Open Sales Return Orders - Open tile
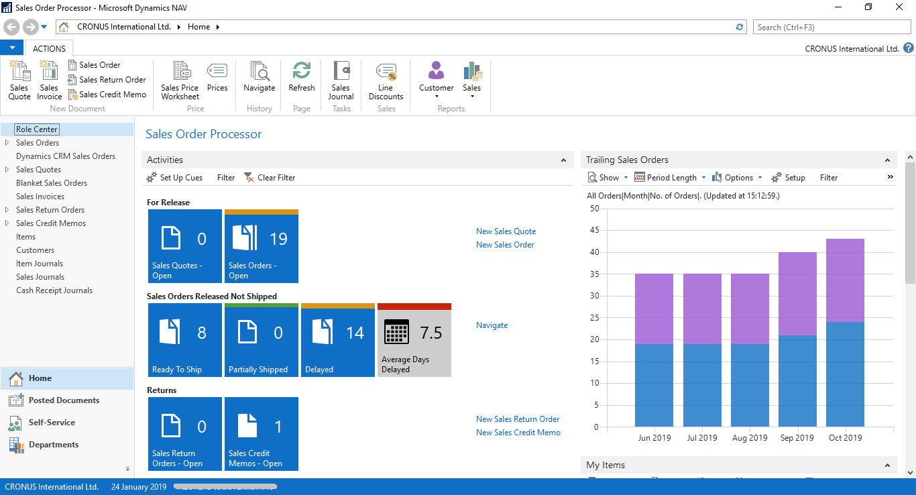 click(x=185, y=434)
